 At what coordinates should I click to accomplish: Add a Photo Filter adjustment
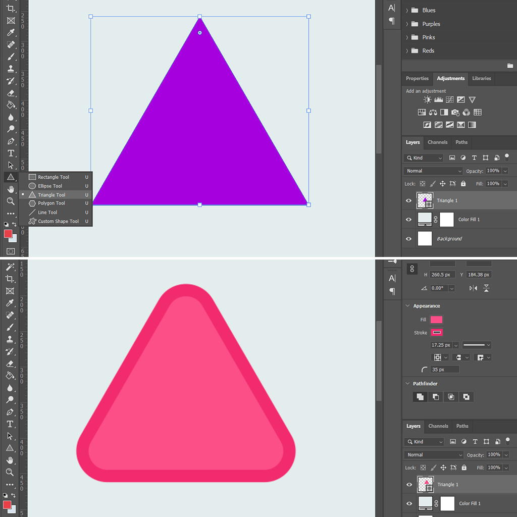tap(455, 113)
